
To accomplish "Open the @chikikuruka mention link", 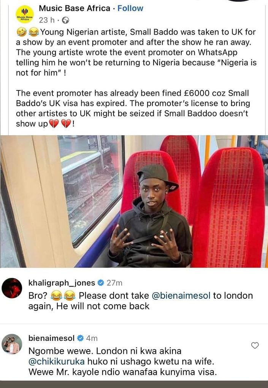I will (x=57, y=361).
